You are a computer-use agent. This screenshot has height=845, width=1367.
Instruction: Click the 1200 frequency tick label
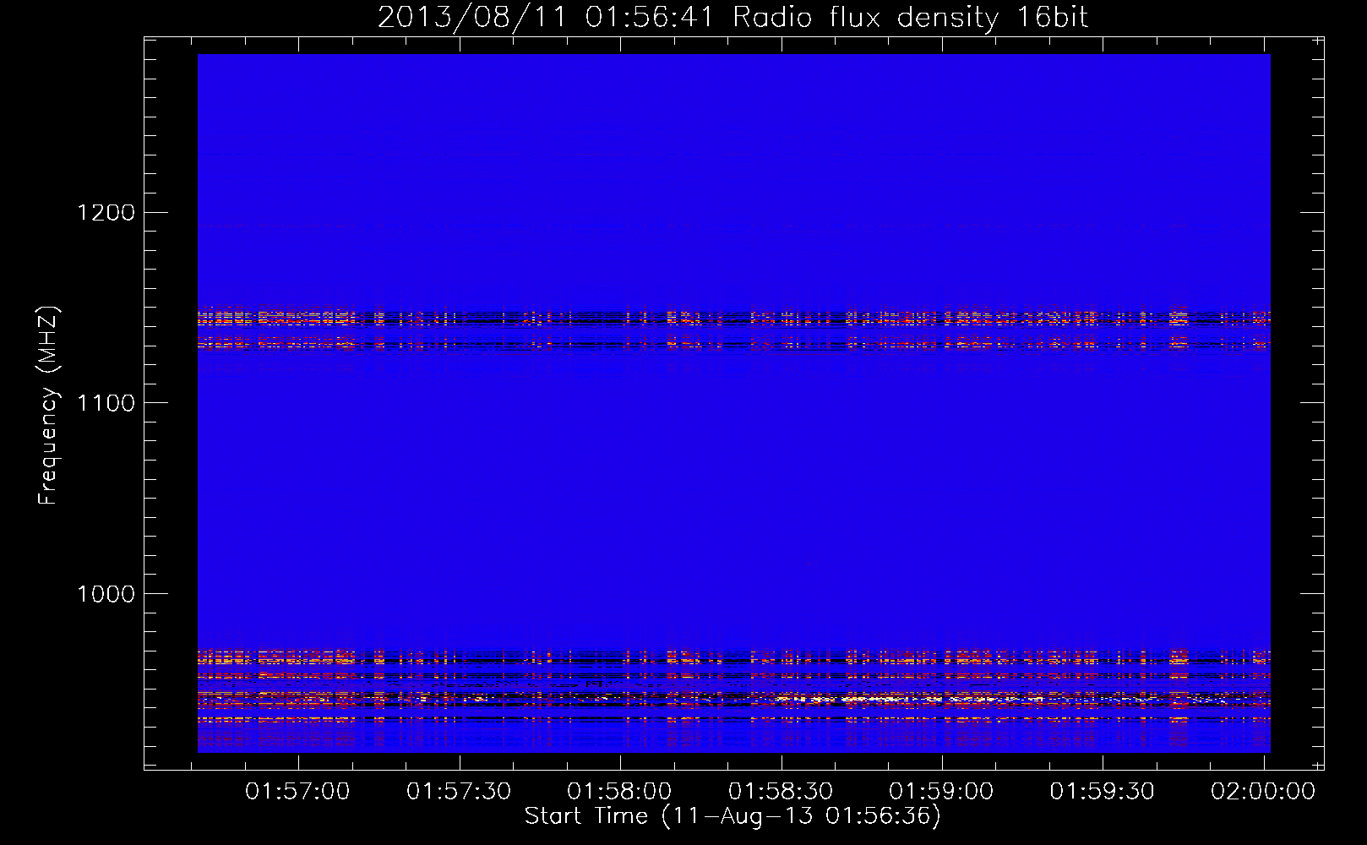click(106, 212)
